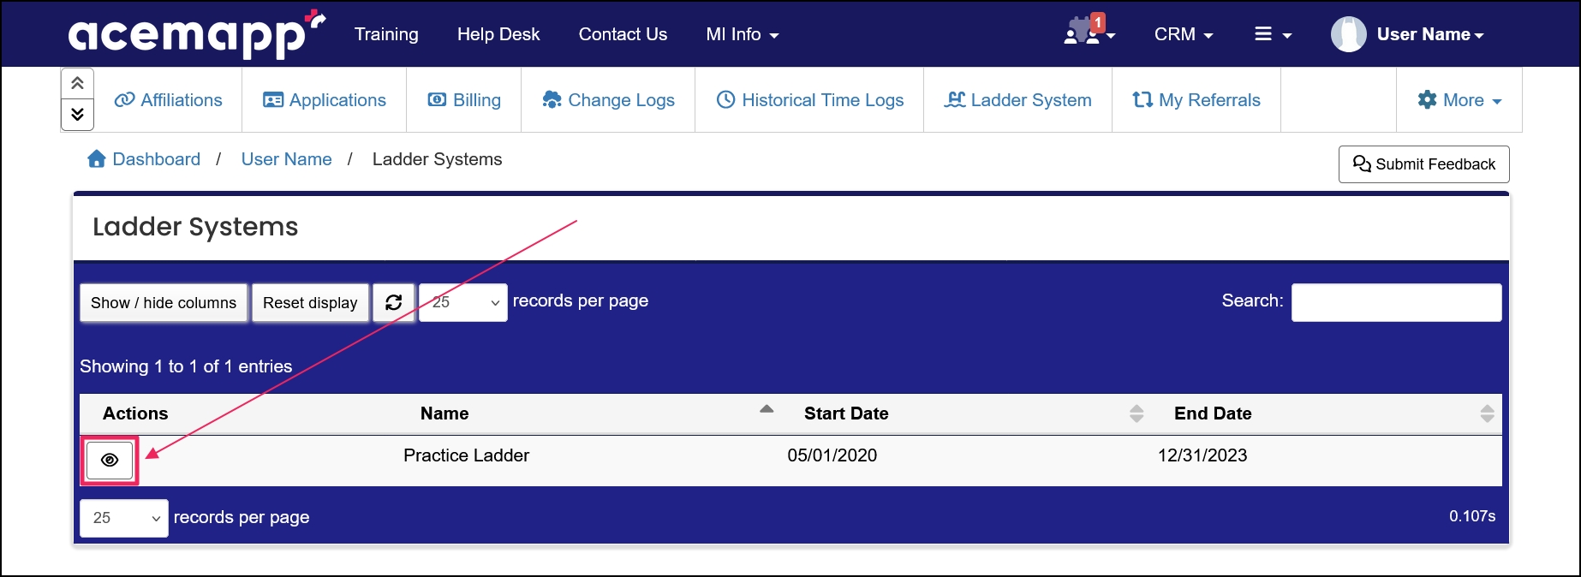The height and width of the screenshot is (577, 1581).
Task: Open the CRM dropdown menu
Action: (x=1184, y=34)
